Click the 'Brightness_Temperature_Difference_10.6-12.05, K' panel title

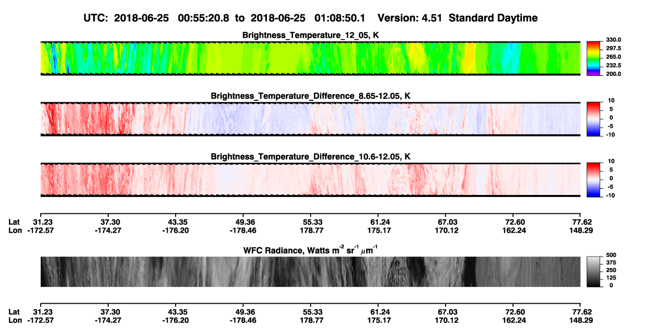310,156
